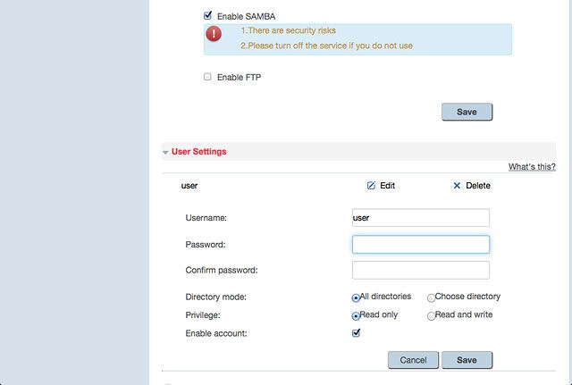Select the All directories radio option

click(x=356, y=297)
